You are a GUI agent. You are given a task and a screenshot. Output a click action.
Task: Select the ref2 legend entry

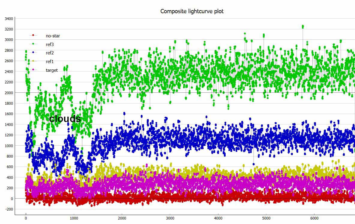(x=41, y=53)
